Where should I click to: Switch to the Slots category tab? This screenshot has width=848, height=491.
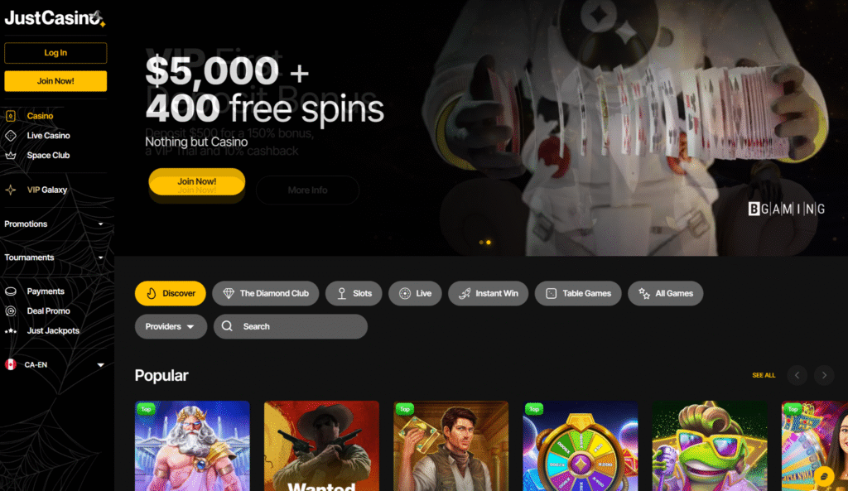354,294
